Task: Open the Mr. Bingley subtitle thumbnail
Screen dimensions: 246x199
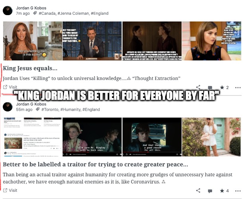Action: point(92,137)
